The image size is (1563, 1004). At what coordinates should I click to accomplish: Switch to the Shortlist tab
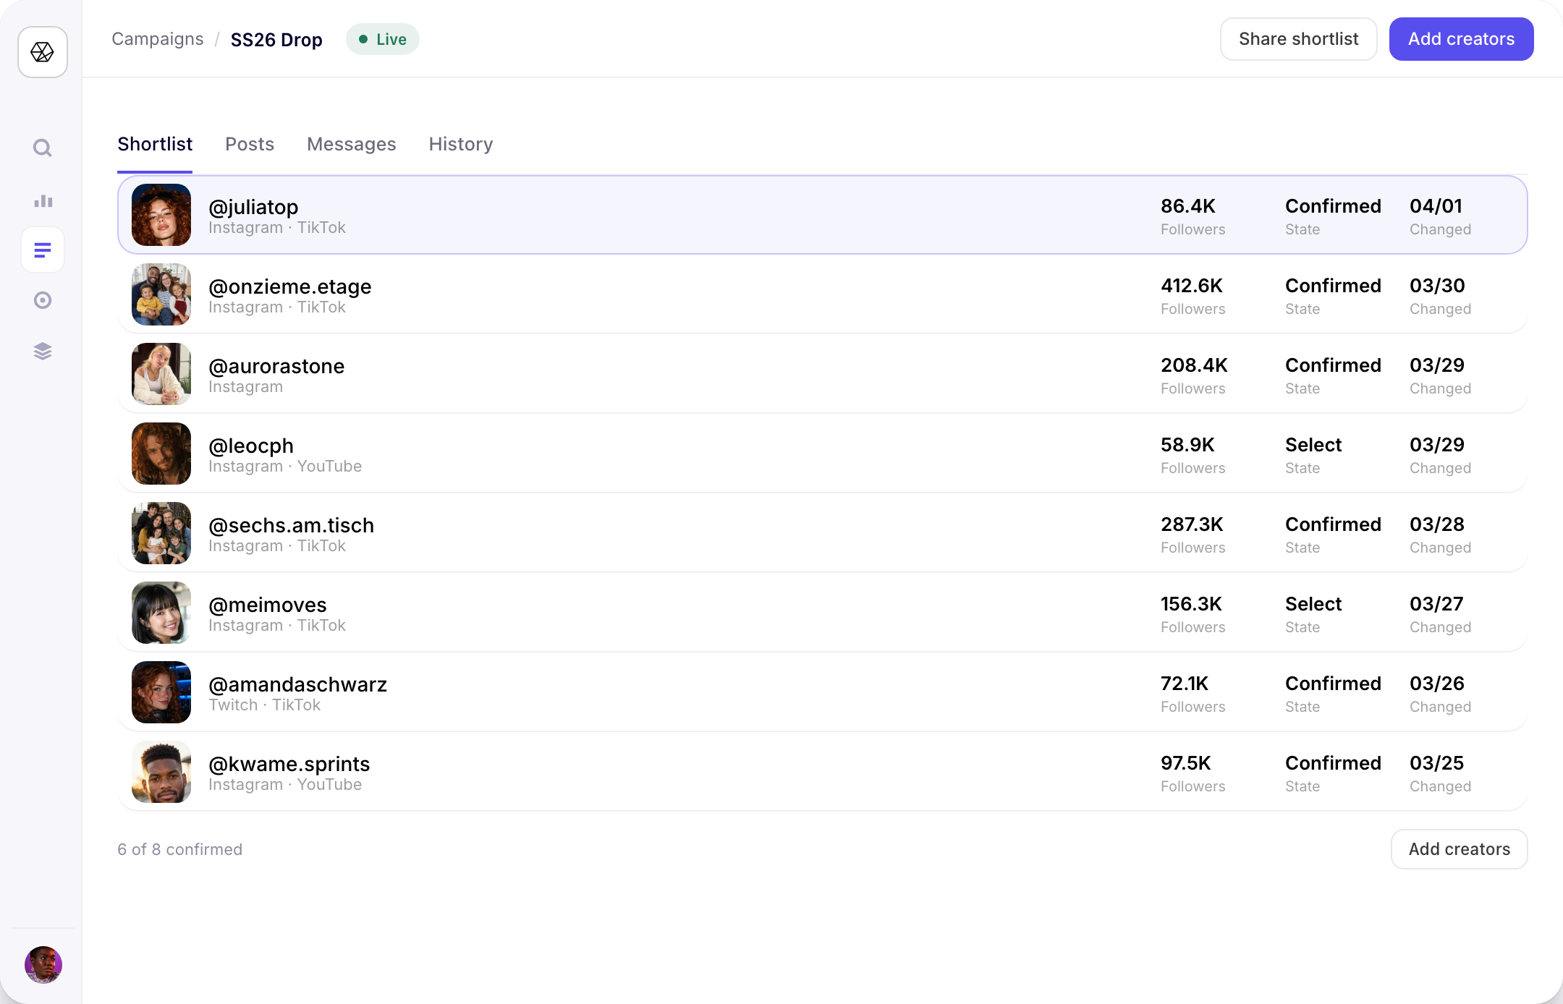(x=155, y=144)
